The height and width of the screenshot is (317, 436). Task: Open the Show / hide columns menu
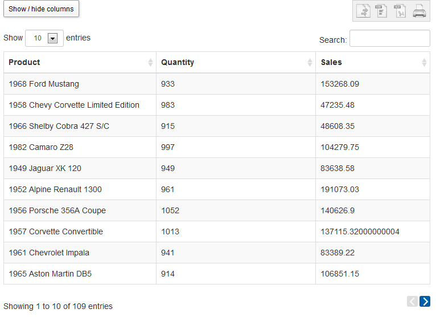pyautogui.click(x=41, y=9)
